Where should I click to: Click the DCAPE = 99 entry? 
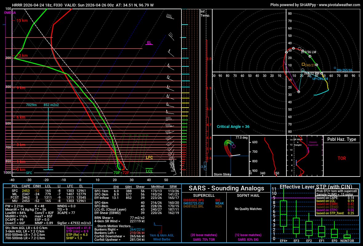(14, 220)
